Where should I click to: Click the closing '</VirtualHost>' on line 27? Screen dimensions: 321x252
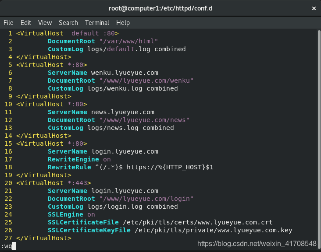[44, 238]
